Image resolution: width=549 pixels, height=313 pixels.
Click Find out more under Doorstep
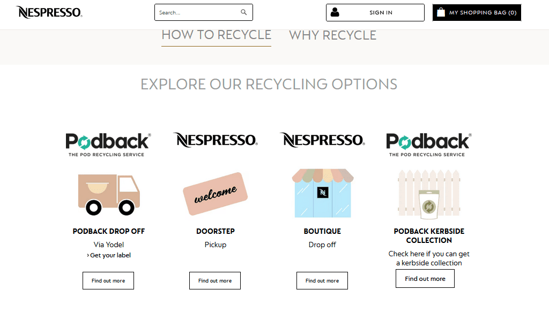215,280
